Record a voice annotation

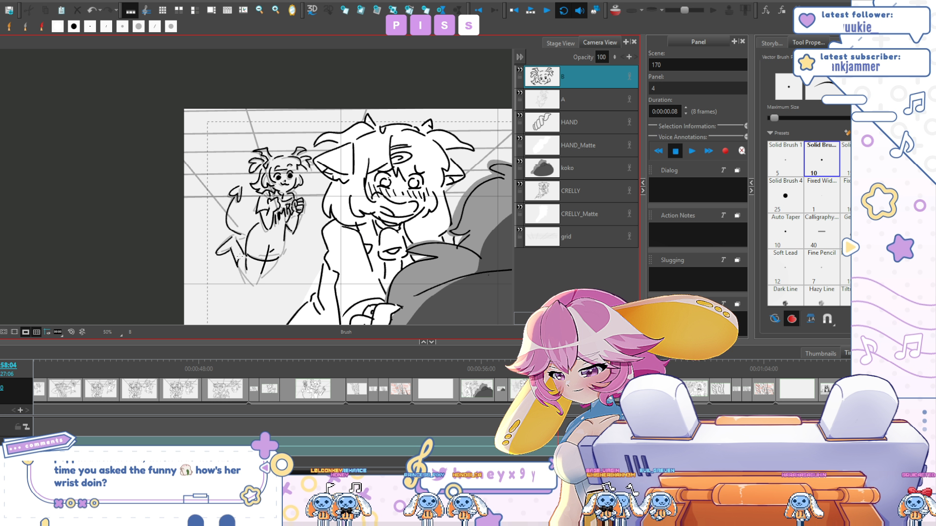click(x=725, y=151)
